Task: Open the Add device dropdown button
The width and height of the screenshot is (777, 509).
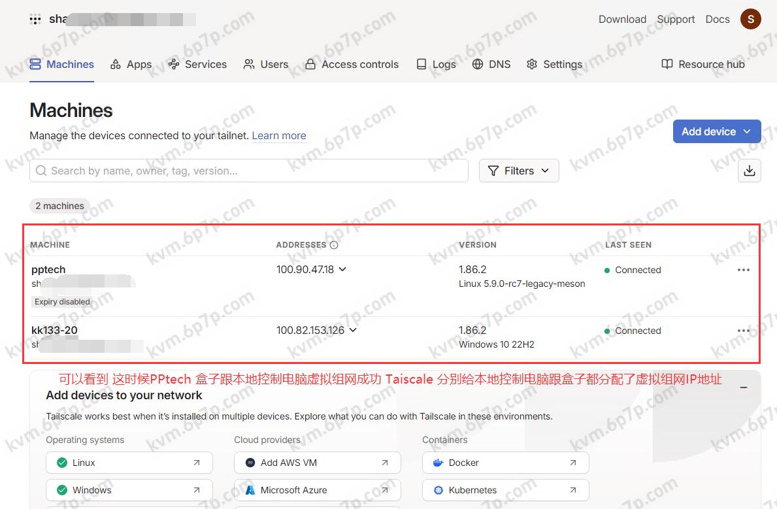Action: pos(716,131)
